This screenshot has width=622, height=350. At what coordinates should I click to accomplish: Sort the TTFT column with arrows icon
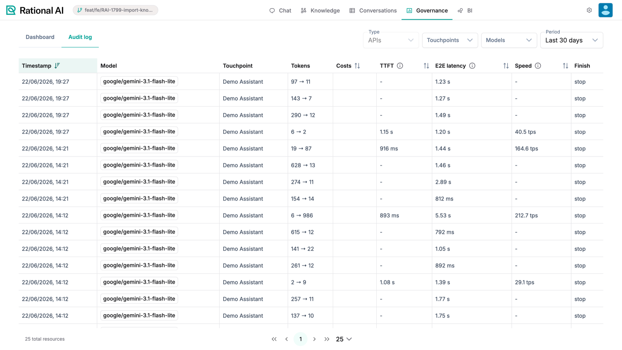click(x=426, y=66)
